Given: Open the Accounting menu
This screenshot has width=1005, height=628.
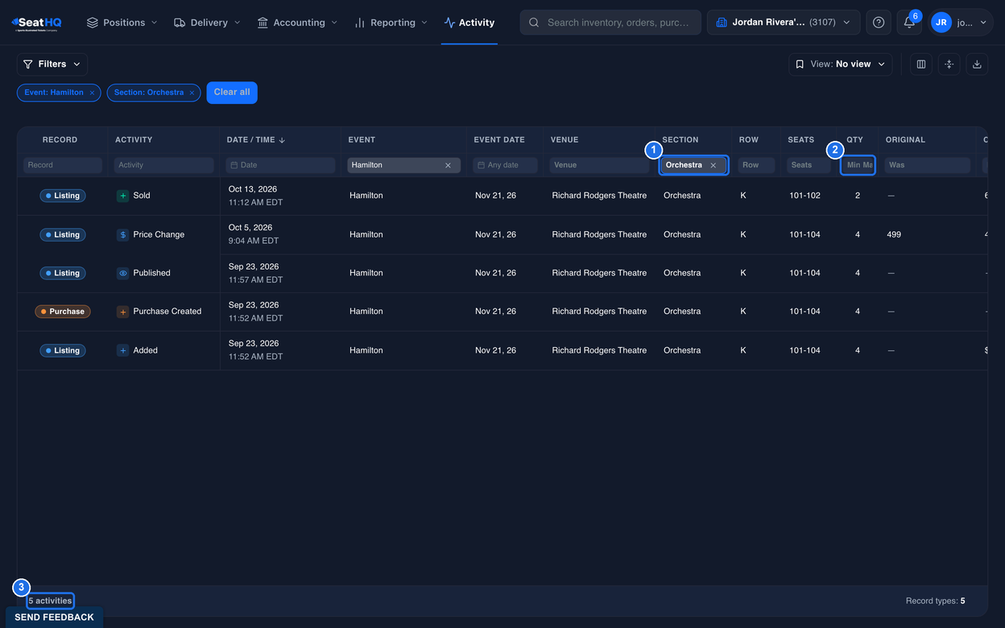Looking at the screenshot, I should tap(297, 23).
